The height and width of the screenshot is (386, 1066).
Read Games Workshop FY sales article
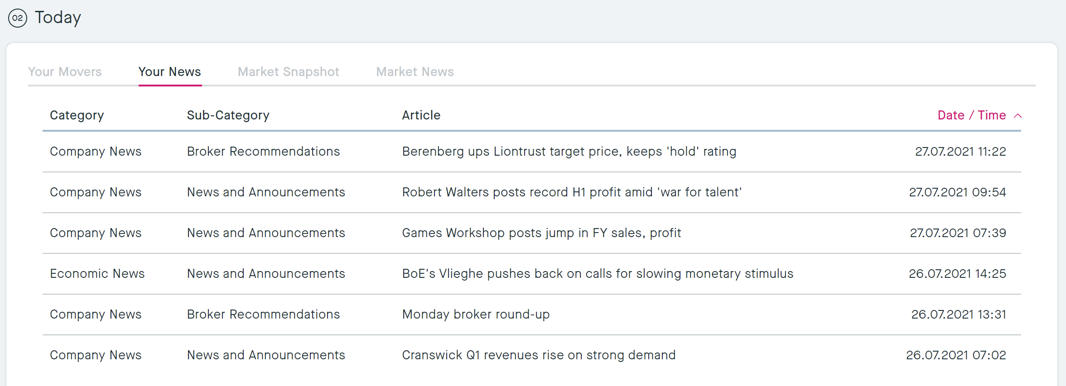(541, 233)
